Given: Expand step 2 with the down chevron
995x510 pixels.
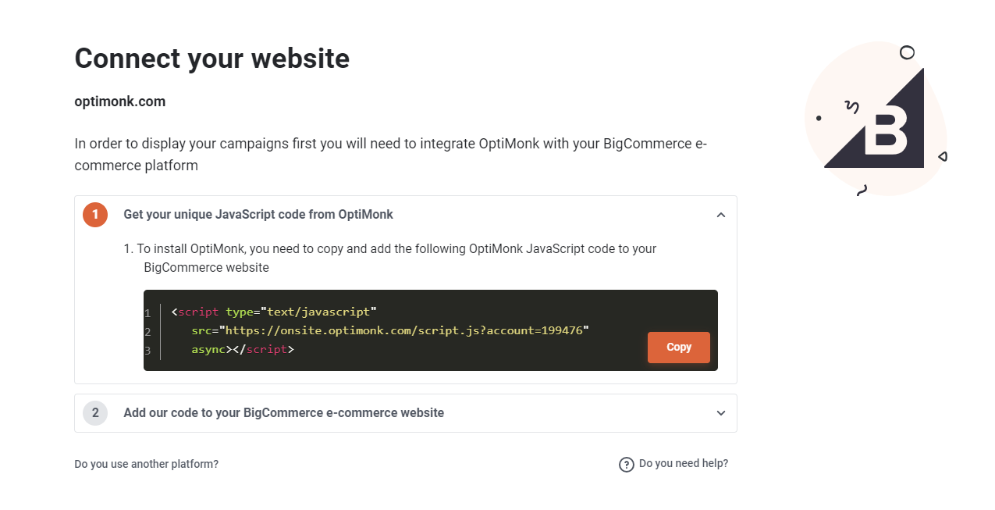Looking at the screenshot, I should tap(721, 413).
